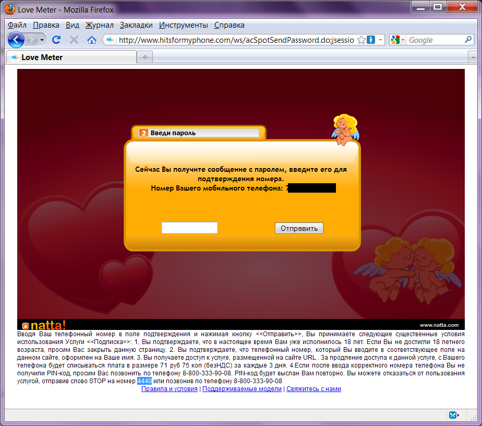The image size is (482, 426).
Task: Maximize the Firefox window
Action: click(x=438, y=7)
